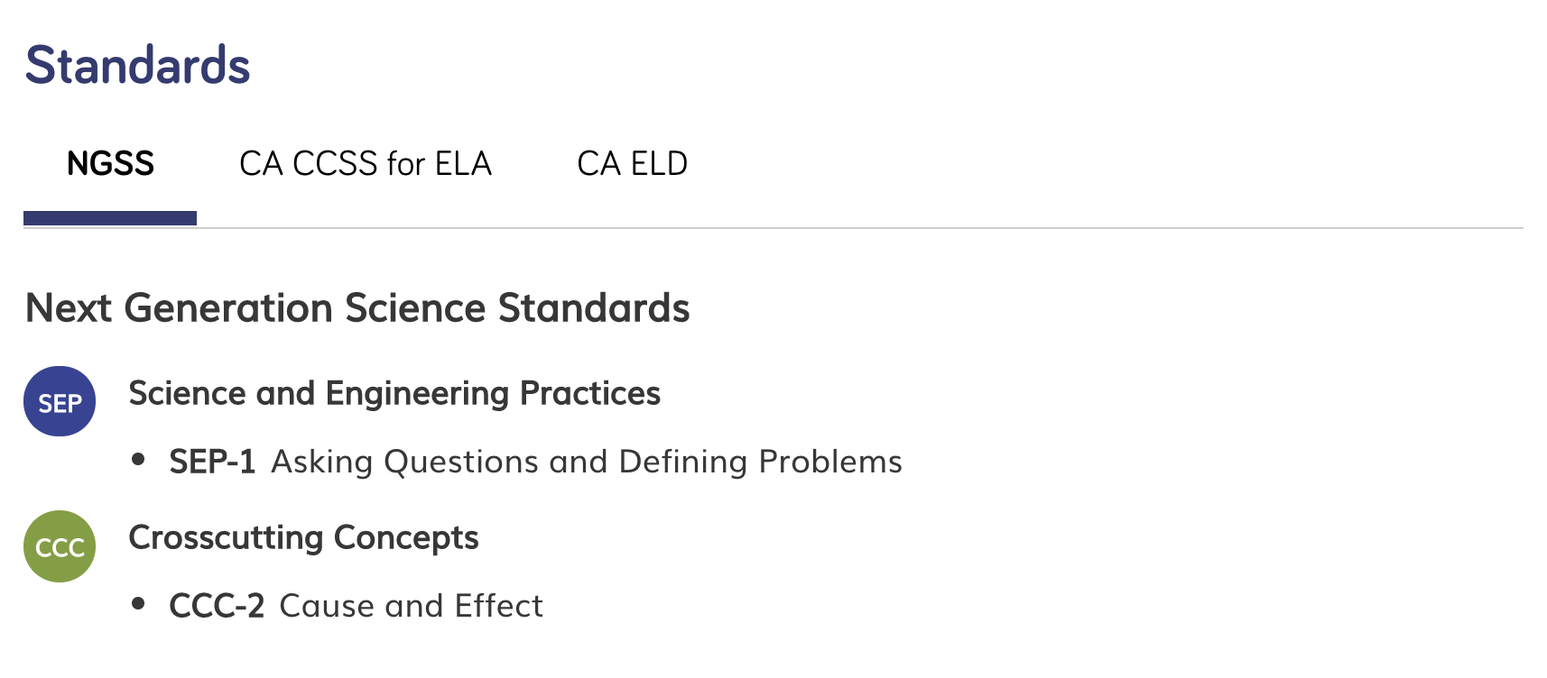Click the word Effect in CCC-2 description
The image size is (1547, 678).
(499, 606)
